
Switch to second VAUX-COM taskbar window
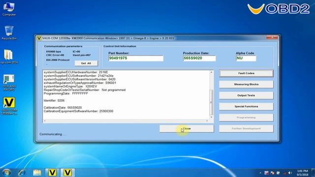coord(67,173)
